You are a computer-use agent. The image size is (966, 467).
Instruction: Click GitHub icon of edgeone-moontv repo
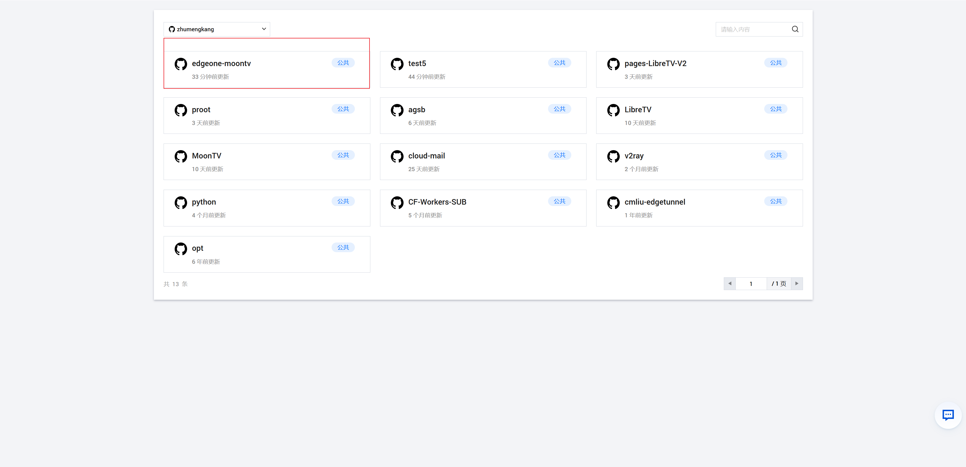point(181,64)
